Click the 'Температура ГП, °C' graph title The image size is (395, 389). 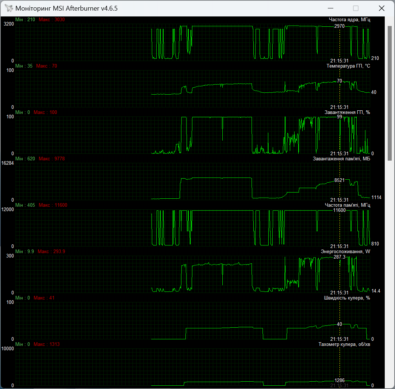click(348, 66)
